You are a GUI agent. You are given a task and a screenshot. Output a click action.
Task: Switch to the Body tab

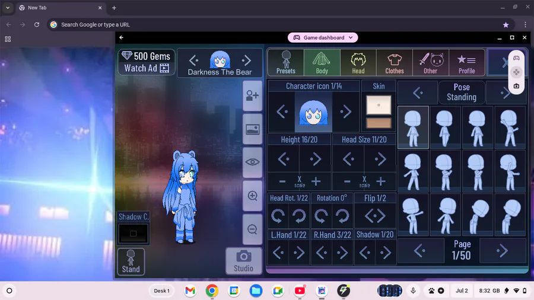point(322,62)
